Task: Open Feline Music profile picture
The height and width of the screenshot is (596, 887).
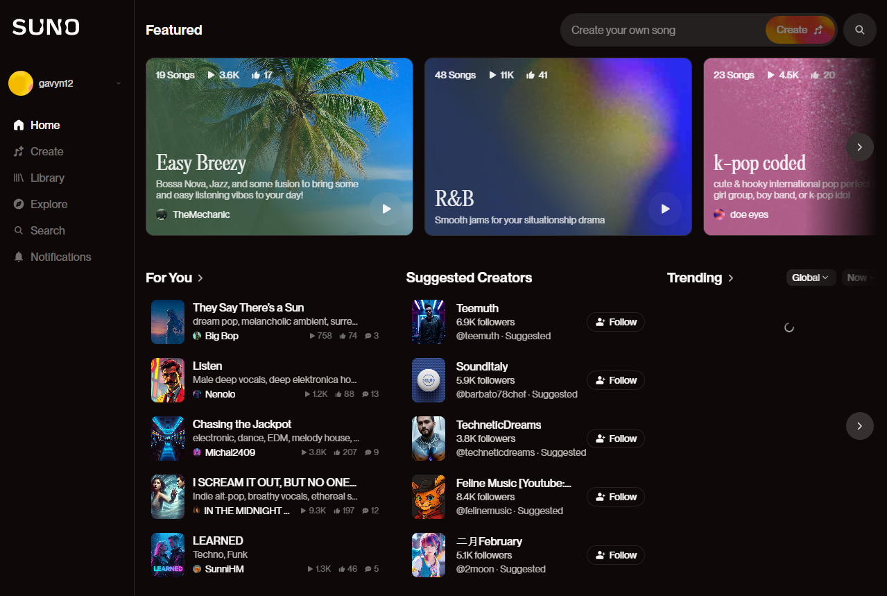Action: tap(429, 497)
